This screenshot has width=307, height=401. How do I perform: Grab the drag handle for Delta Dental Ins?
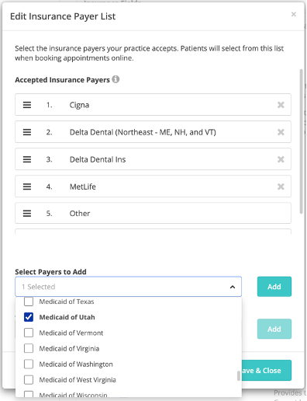tap(27, 159)
